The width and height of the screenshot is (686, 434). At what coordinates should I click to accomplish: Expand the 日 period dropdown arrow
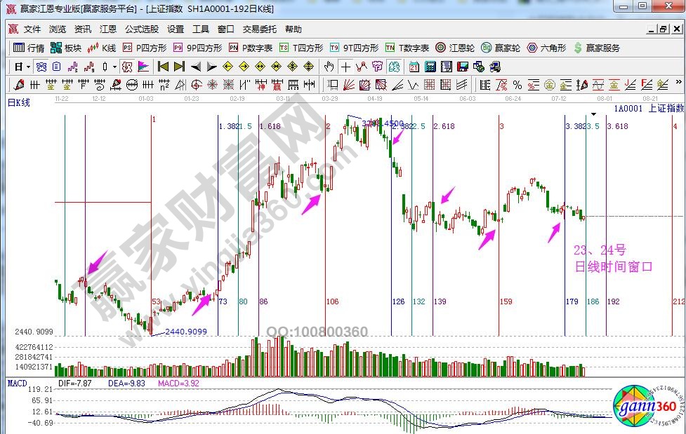click(x=28, y=67)
